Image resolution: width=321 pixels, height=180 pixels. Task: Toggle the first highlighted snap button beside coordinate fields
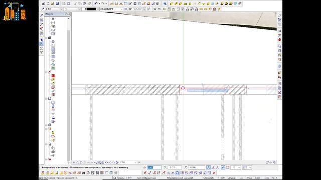(208, 167)
